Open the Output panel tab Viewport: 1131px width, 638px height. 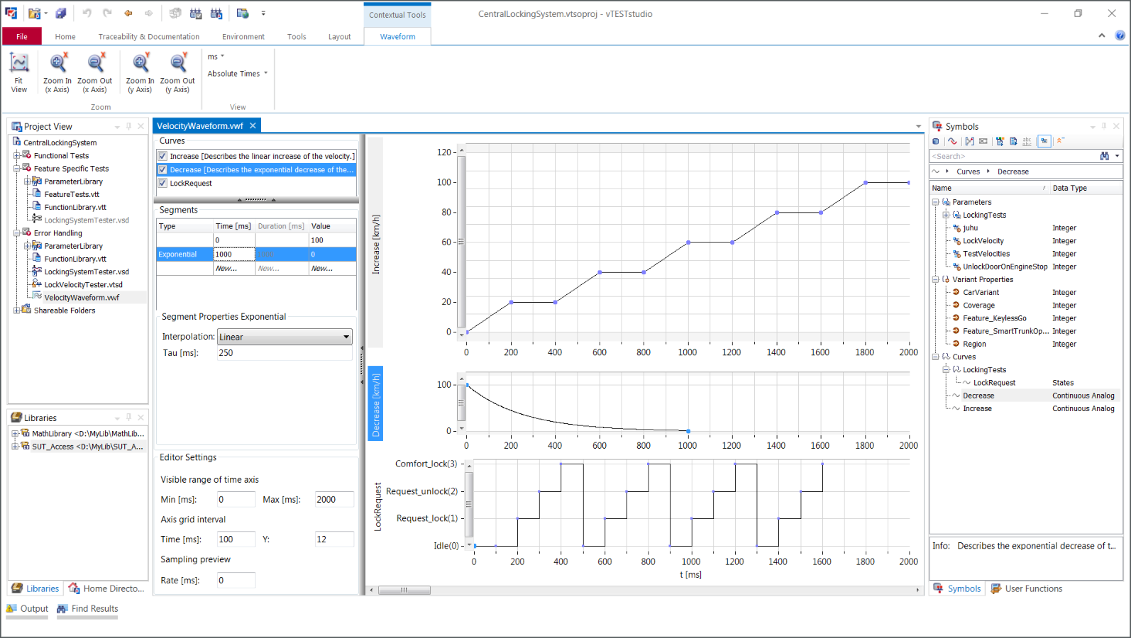point(28,608)
